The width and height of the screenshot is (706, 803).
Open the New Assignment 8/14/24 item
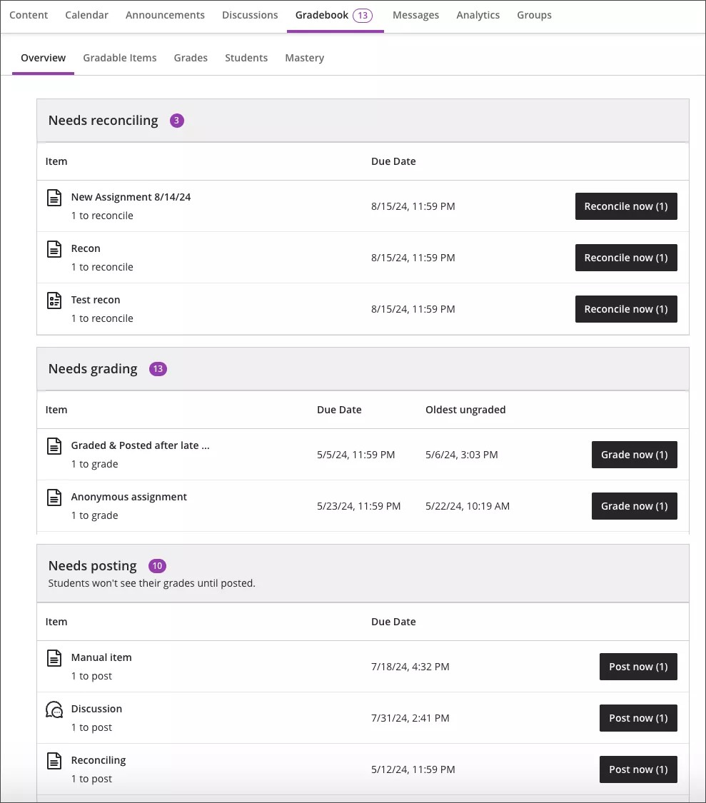[131, 197]
